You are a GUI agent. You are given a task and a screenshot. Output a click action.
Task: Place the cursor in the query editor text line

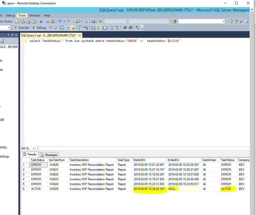(105, 41)
